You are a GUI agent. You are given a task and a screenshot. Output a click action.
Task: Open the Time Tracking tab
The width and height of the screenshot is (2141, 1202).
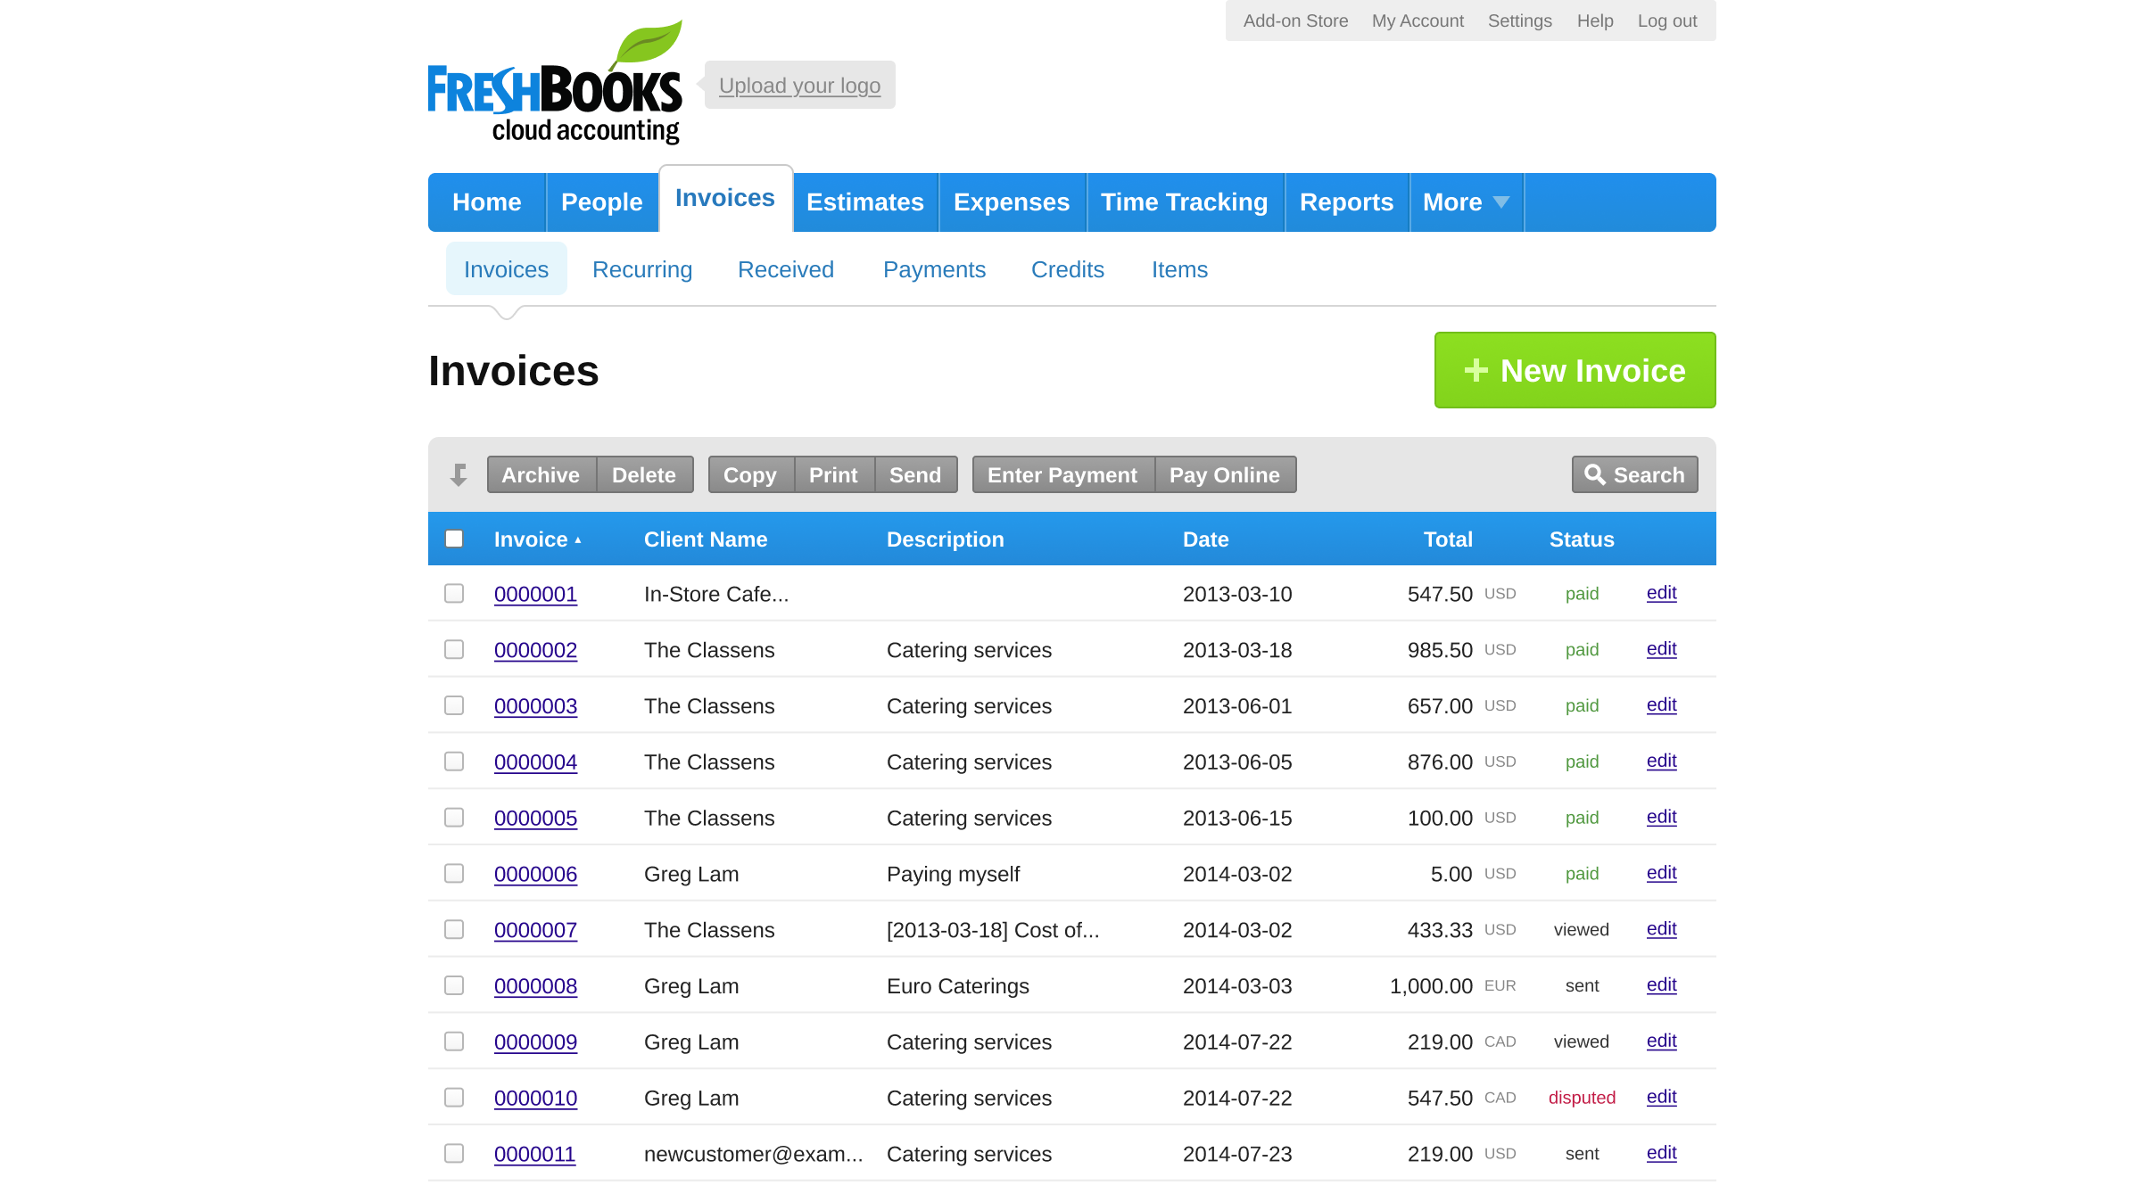[1185, 202]
